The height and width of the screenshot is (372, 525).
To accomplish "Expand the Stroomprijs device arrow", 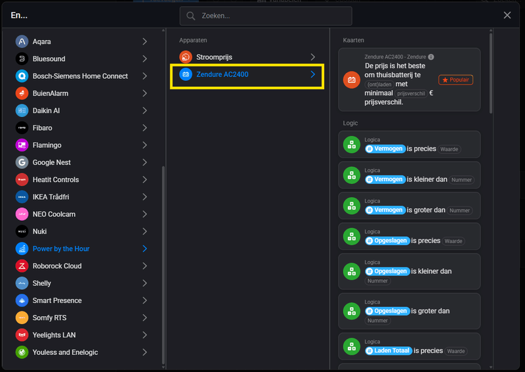I will pyautogui.click(x=313, y=57).
